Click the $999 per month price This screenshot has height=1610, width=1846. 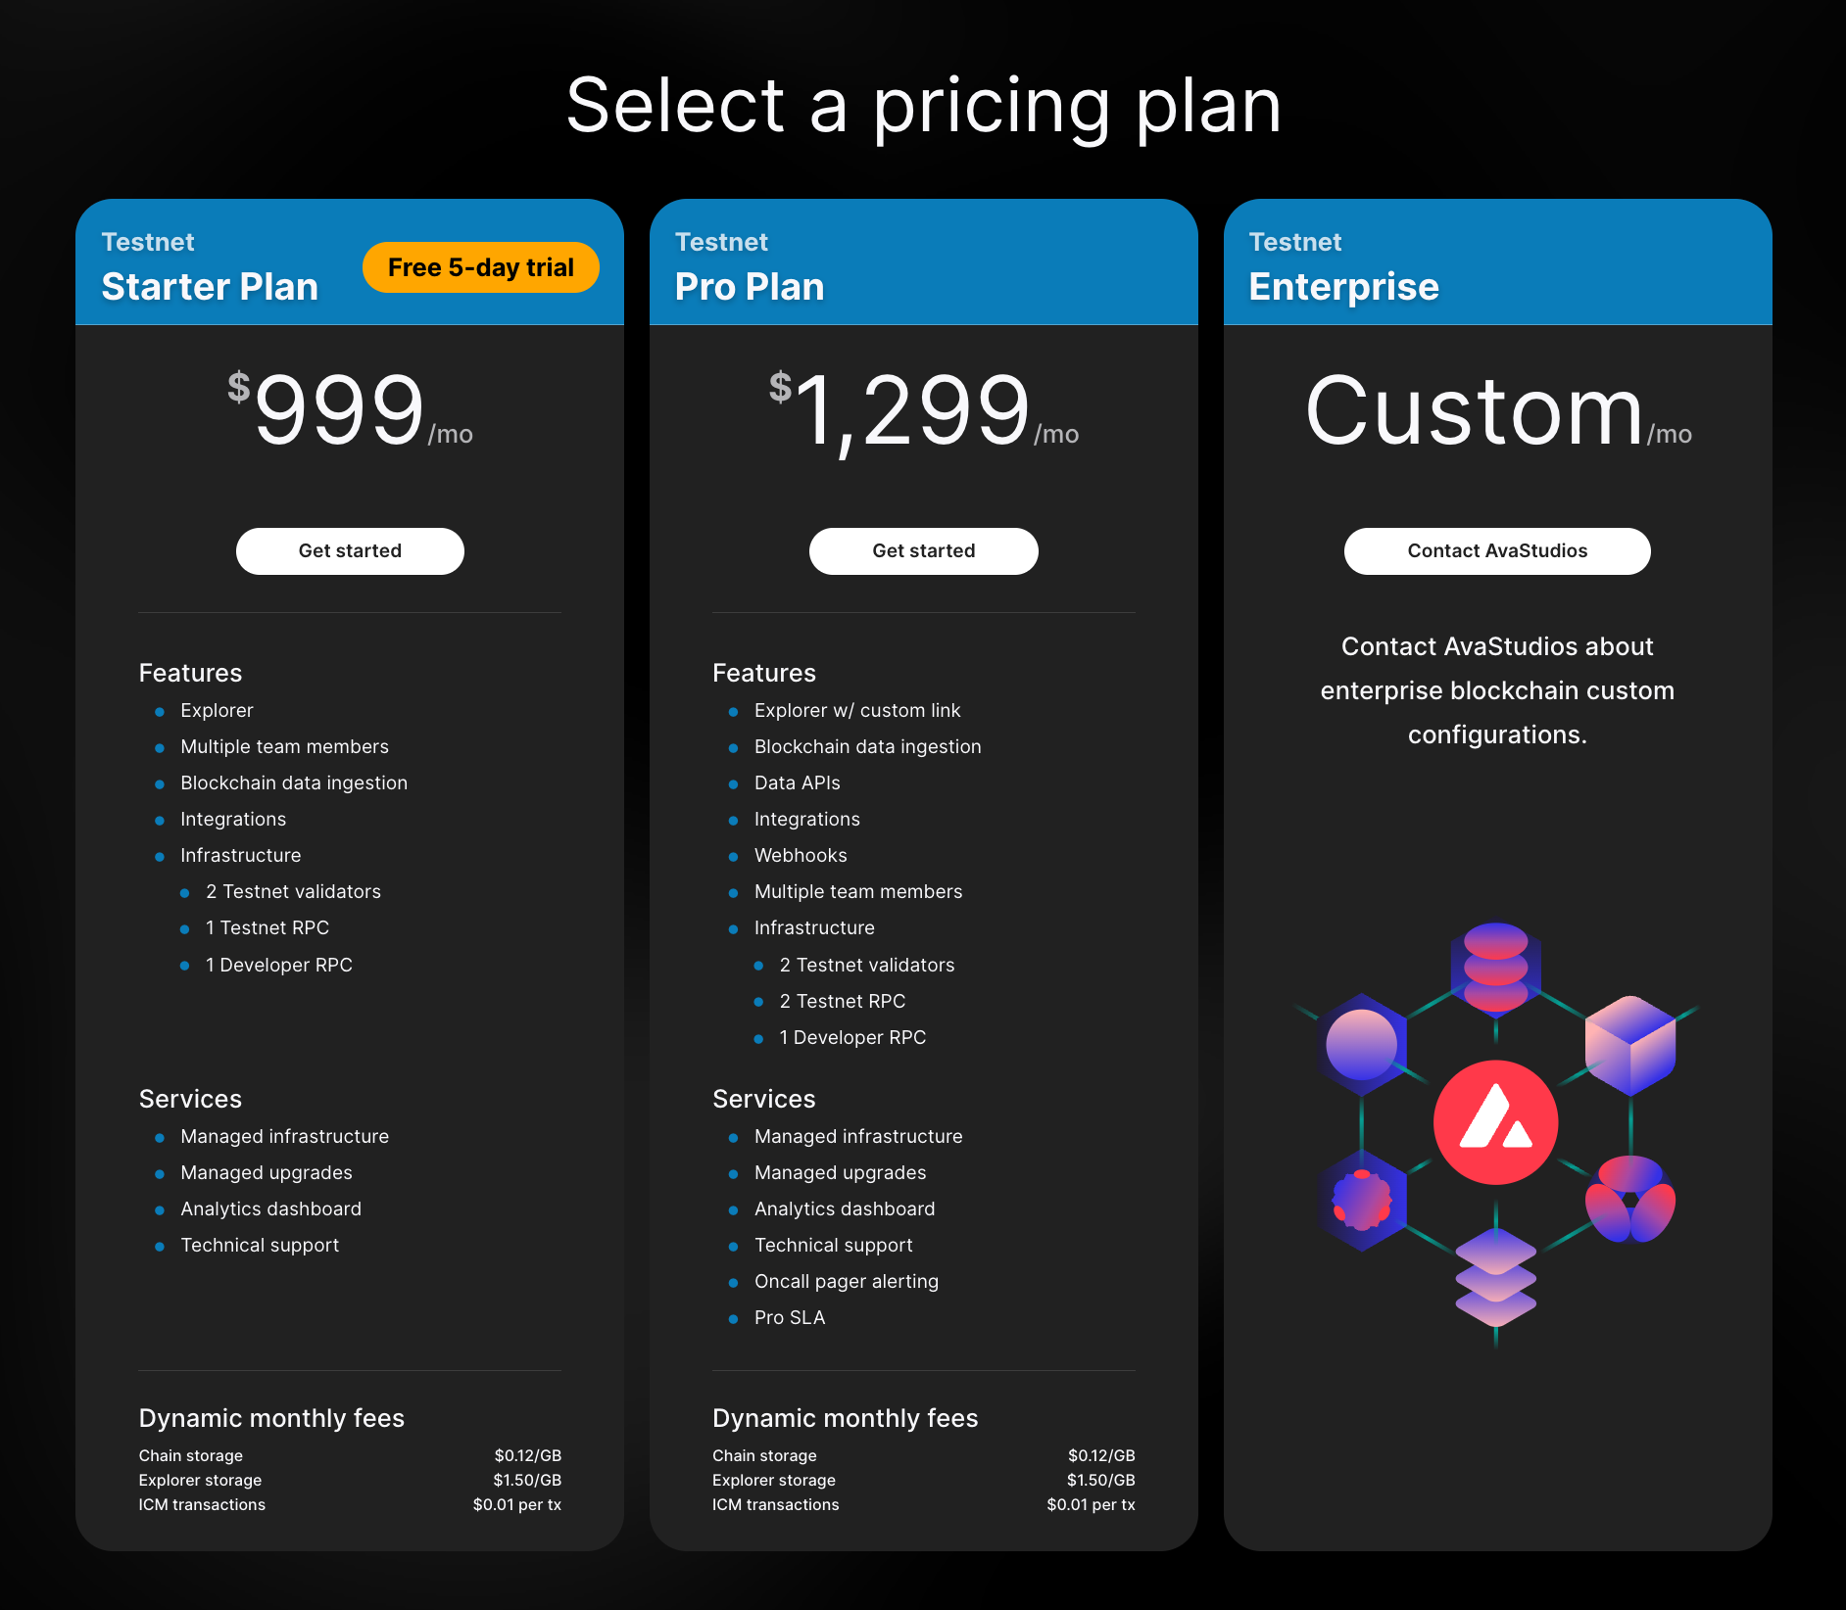click(350, 411)
